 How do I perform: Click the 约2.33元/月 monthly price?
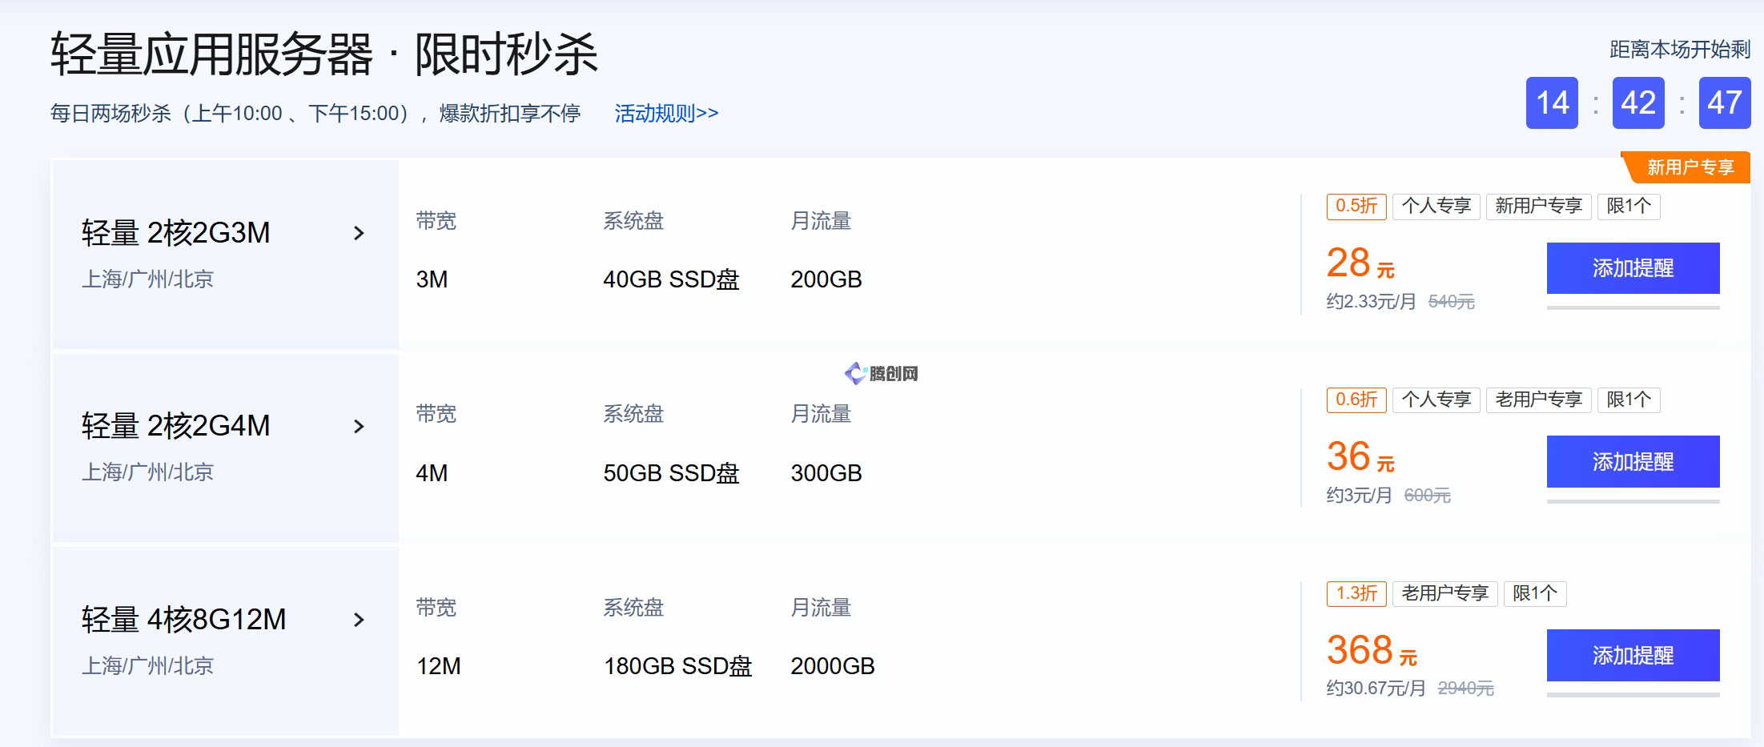[x=1371, y=302]
